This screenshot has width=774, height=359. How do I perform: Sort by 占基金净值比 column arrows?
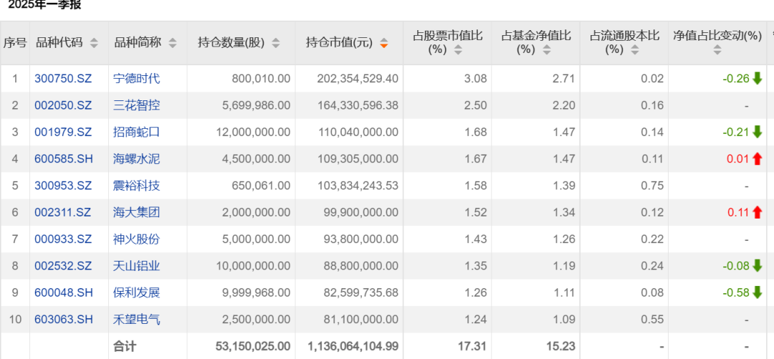[x=546, y=50]
